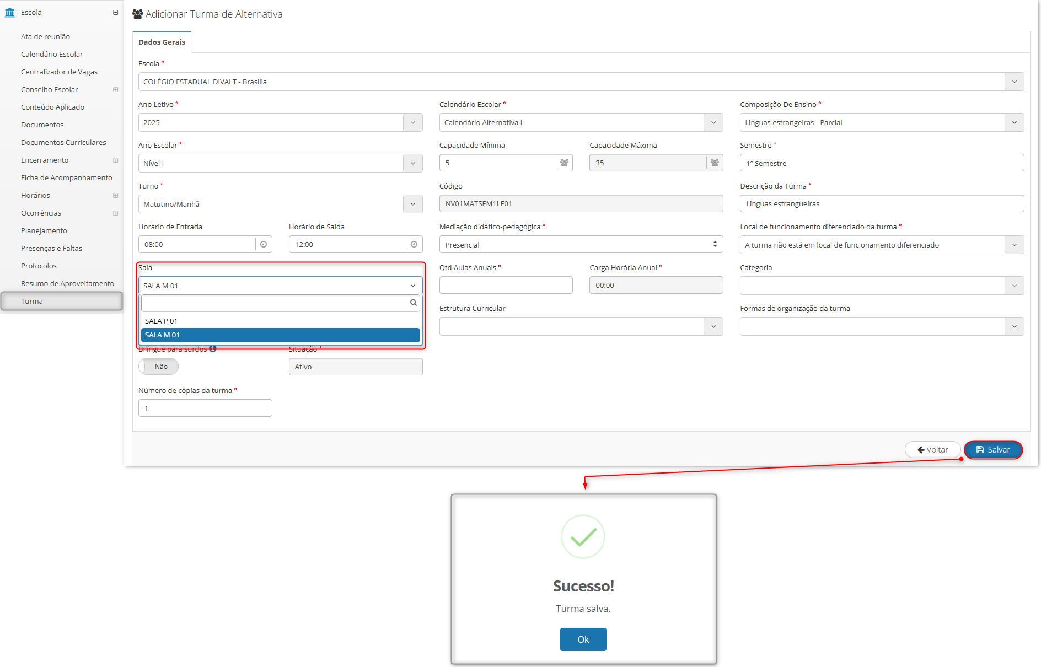Image resolution: width=1041 pixels, height=667 pixels.
Task: Collapse the Escola menu expander
Action: coord(115,13)
